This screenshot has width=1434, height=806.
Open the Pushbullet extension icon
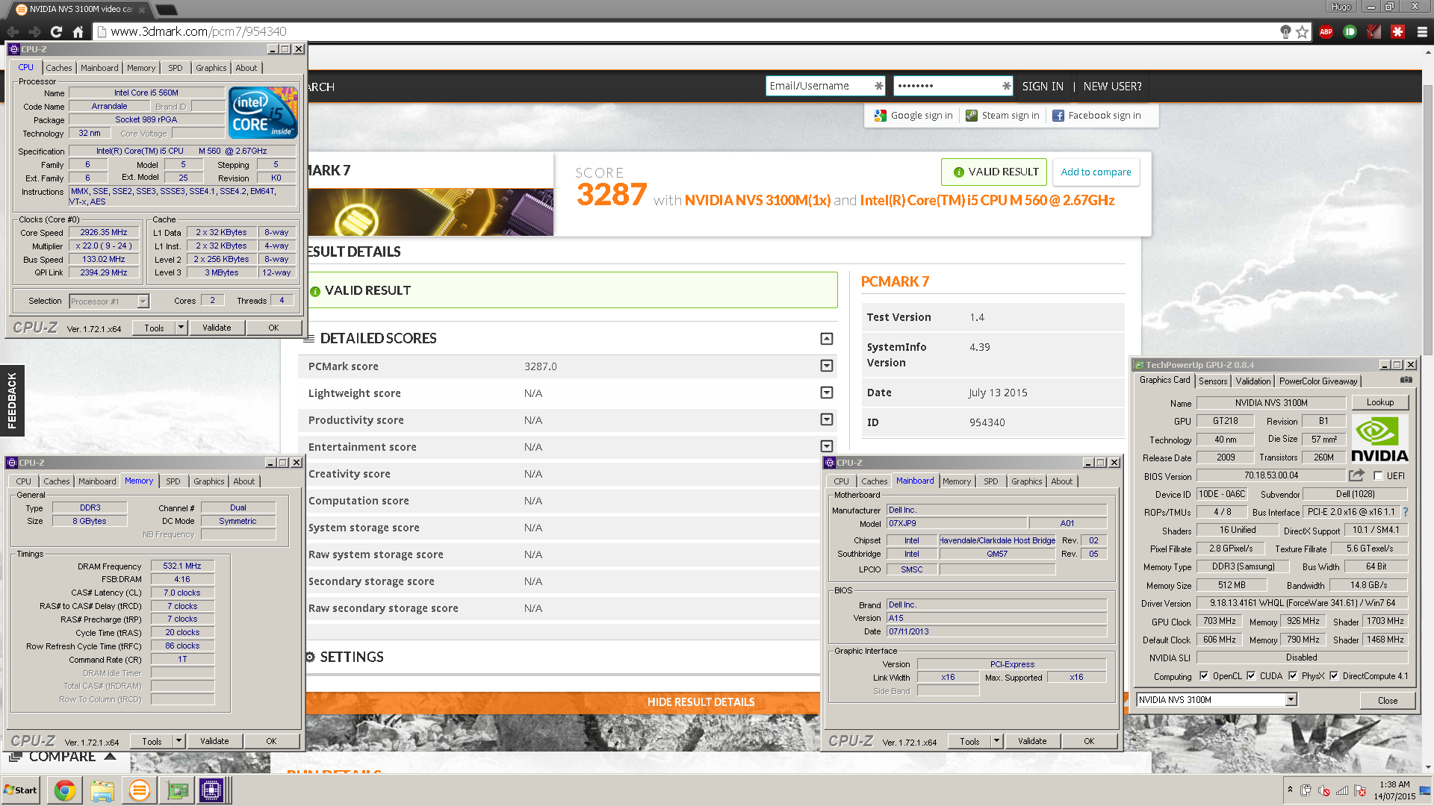coord(1350,32)
